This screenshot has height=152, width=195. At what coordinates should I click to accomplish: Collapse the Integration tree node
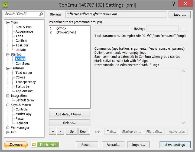8,96
